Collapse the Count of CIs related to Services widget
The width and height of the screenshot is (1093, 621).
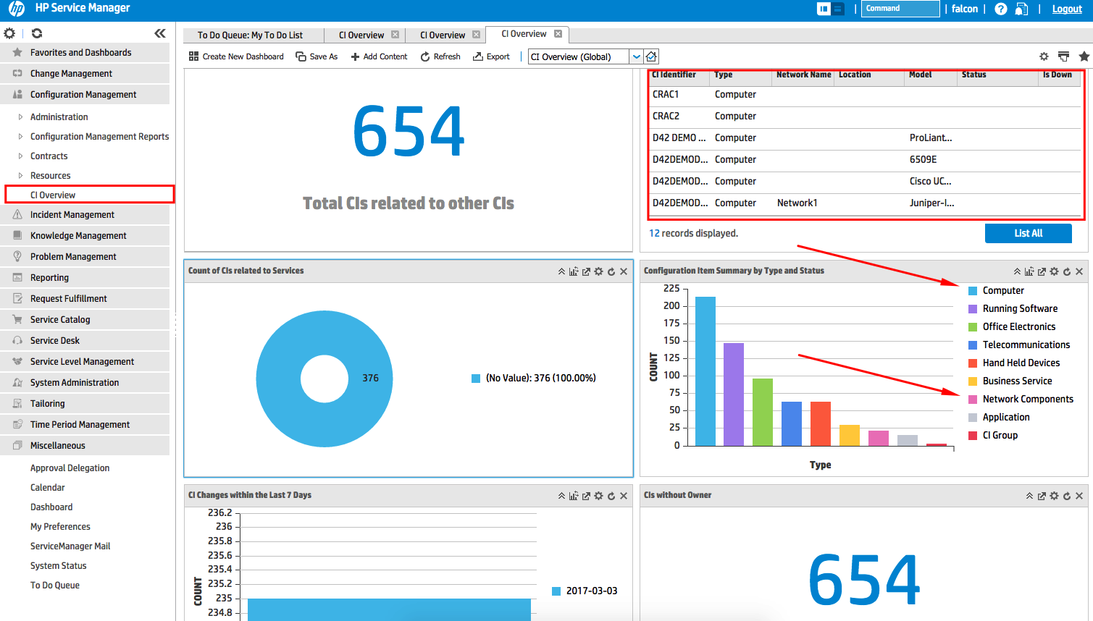point(561,271)
